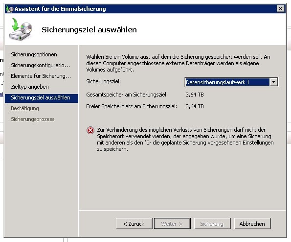The image size is (291, 242).
Task: Select Elemente für Sicherung step
Action: pos(41,76)
